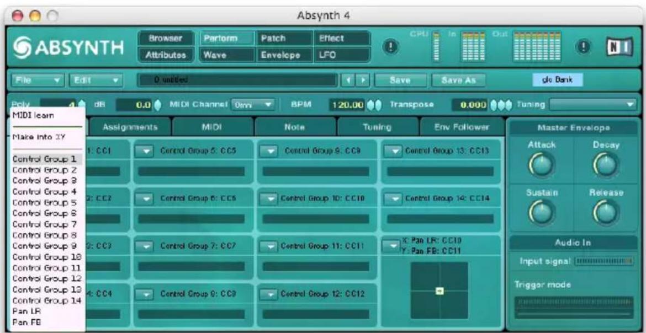Viewport: 646px width, 333px height.
Task: Open the File dropdown menu
Action: click(x=38, y=79)
